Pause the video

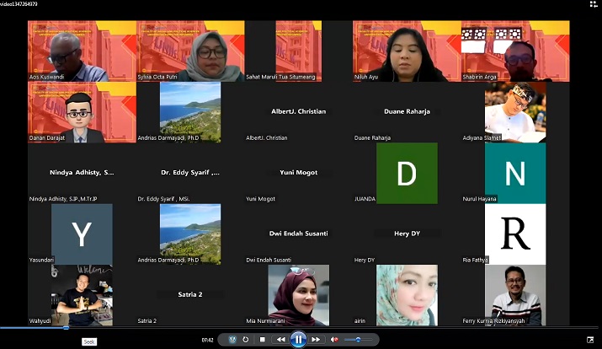(x=298, y=340)
